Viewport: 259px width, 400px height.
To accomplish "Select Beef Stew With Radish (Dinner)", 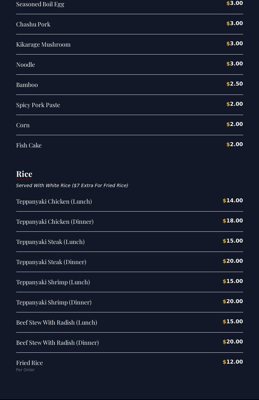I will (x=57, y=343).
